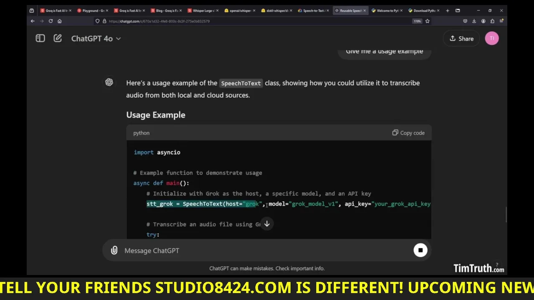Open the ChatGPT 4o model selector
This screenshot has height=300, width=534.
pos(96,38)
